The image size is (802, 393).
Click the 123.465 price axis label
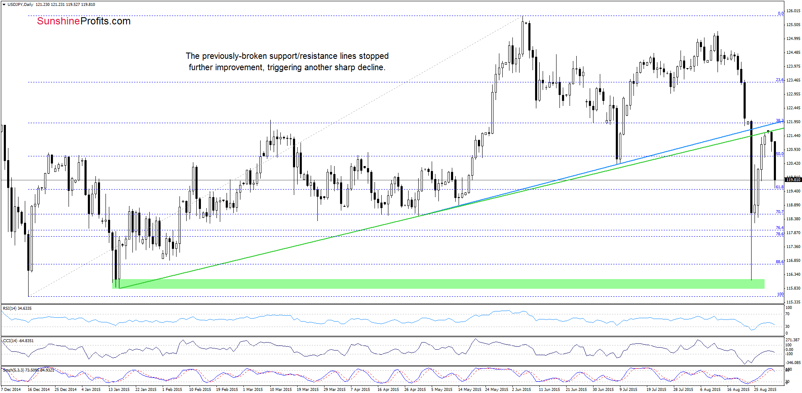793,80
